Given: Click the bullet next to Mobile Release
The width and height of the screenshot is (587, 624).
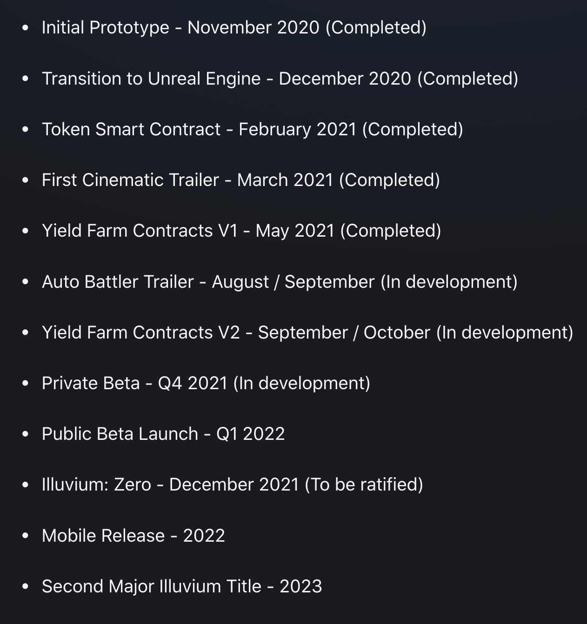Looking at the screenshot, I should pyautogui.click(x=25, y=536).
